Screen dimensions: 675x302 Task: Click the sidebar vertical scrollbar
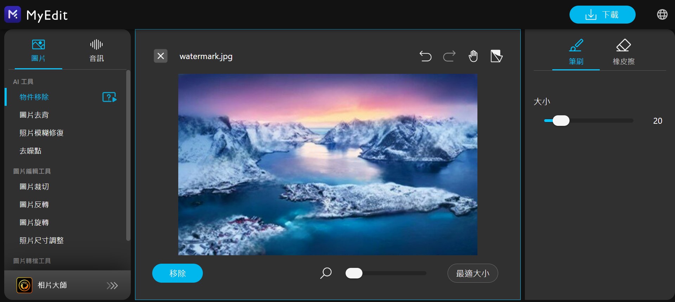[x=128, y=155]
